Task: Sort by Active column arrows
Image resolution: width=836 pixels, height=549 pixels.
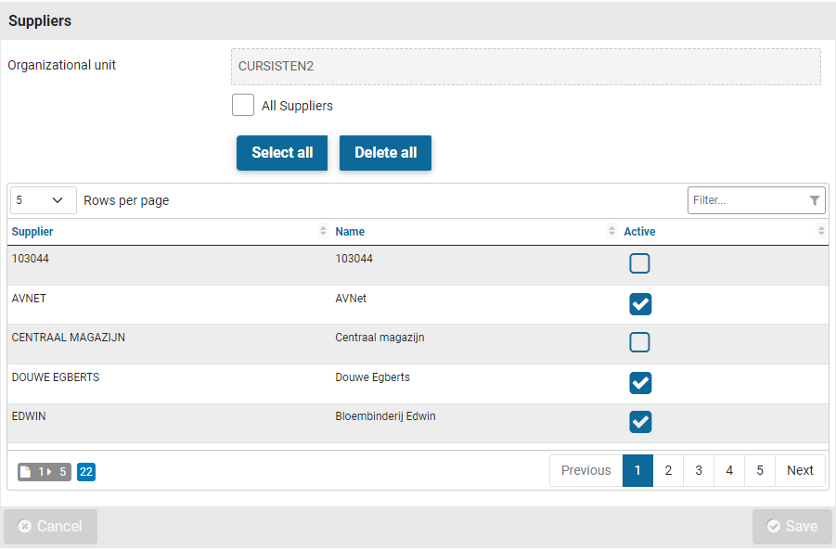Action: click(x=821, y=231)
